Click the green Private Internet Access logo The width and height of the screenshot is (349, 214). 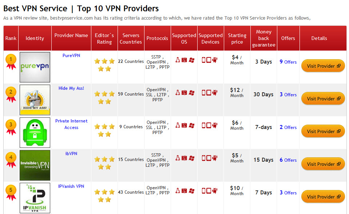pyautogui.click(x=35, y=133)
